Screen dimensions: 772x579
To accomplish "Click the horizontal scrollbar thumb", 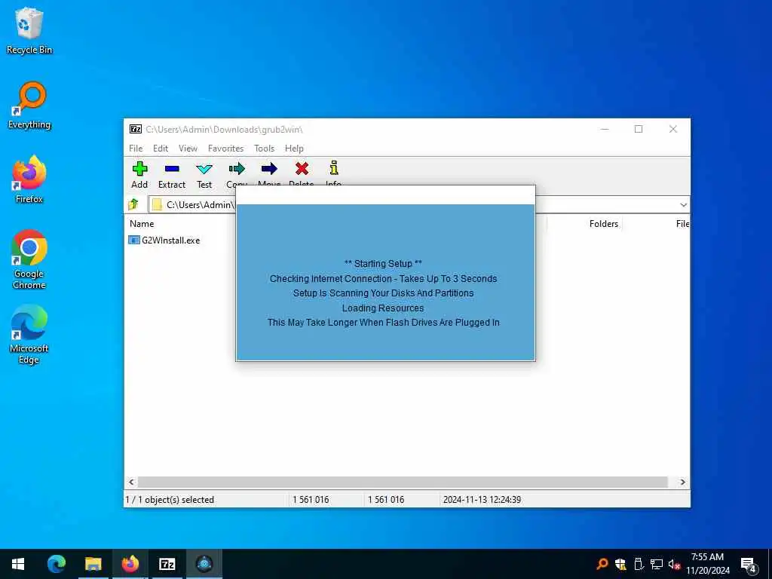I will pyautogui.click(x=403, y=482).
